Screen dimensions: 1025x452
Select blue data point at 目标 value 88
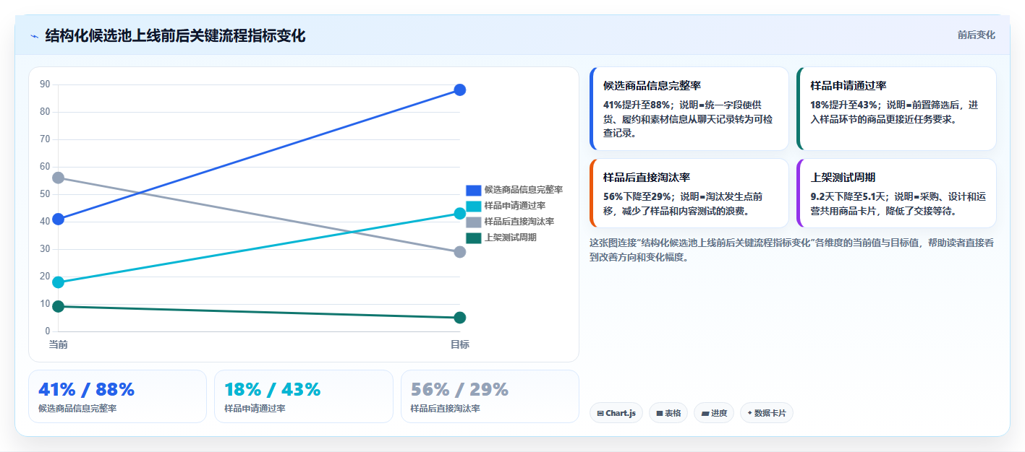(460, 90)
